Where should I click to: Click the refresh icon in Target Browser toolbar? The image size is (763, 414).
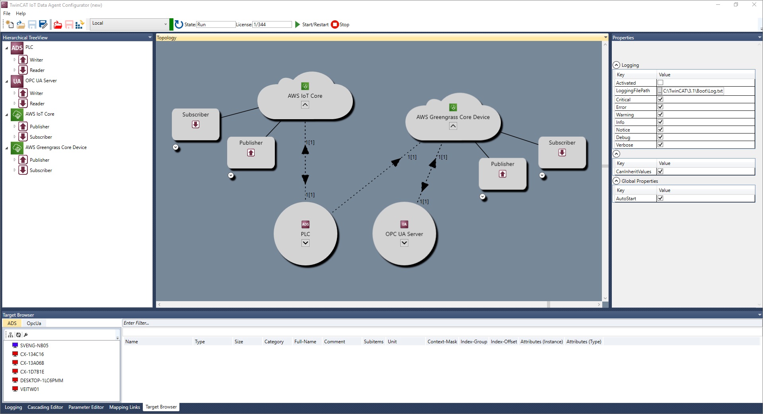click(18, 335)
